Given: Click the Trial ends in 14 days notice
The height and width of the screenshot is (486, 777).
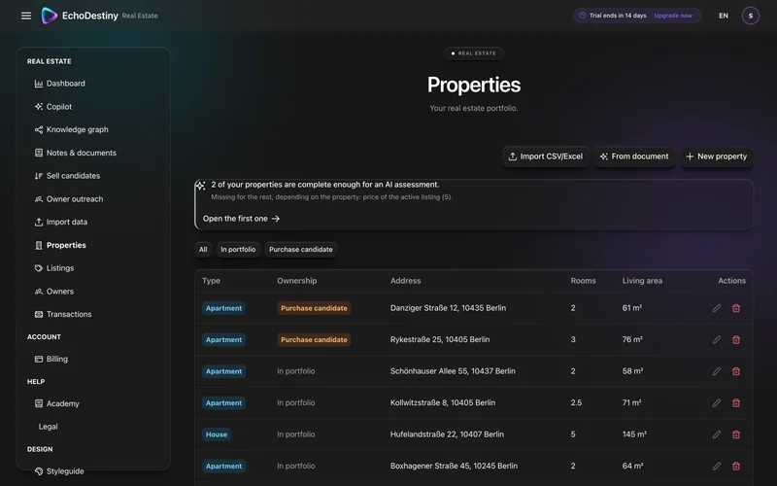Looking at the screenshot, I should 618,16.
